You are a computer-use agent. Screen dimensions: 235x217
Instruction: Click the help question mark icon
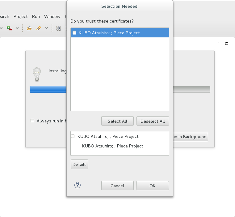[78, 185]
